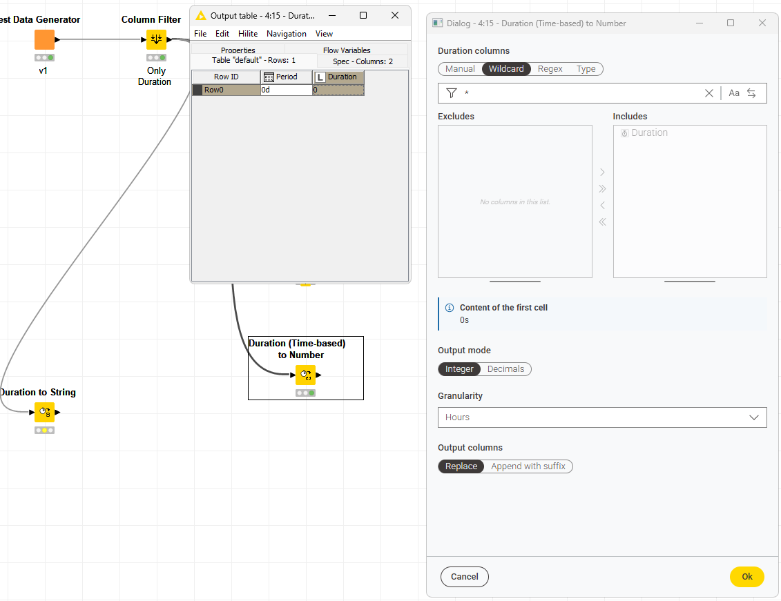Click the move-all-left double chevron
This screenshot has height=601, width=781.
[602, 221]
